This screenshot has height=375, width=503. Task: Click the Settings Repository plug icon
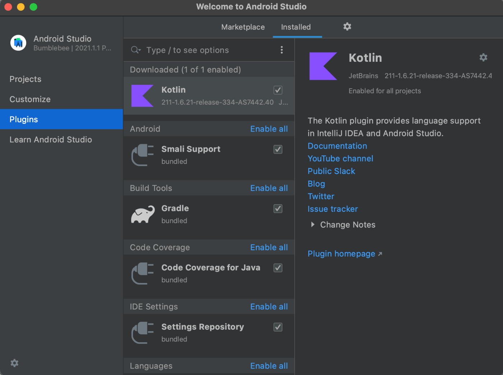pyautogui.click(x=142, y=333)
